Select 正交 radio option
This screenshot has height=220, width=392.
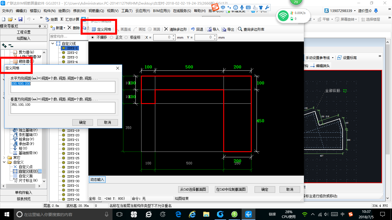coord(117,38)
